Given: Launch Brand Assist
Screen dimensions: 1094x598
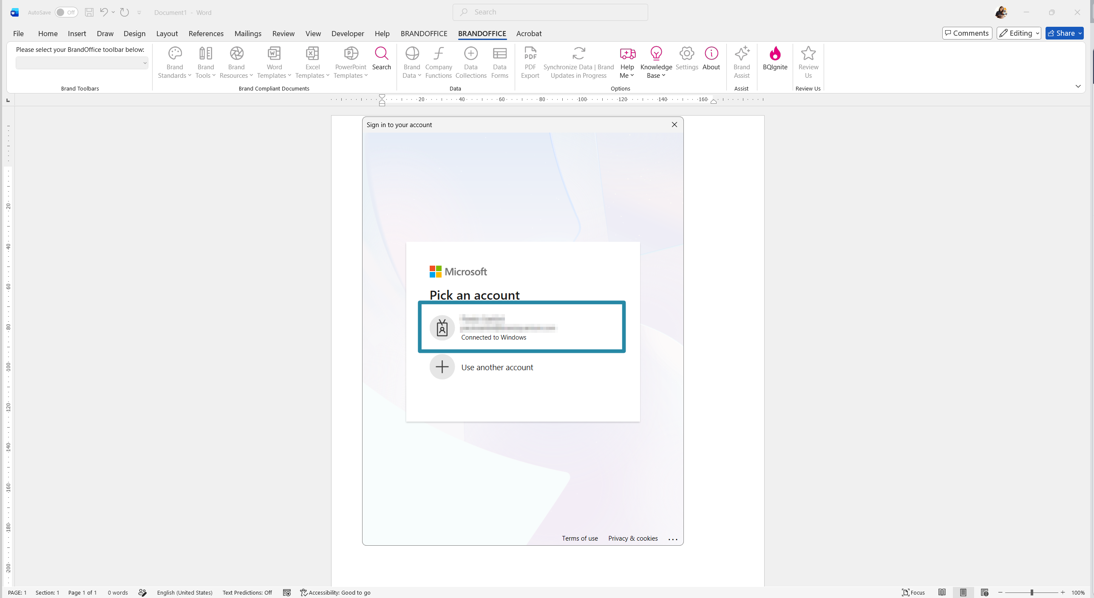Looking at the screenshot, I should point(742,62).
